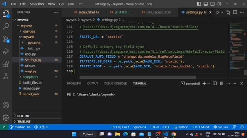This screenshot has width=247, height=138.
Task: Open the Manage gear icon
Action: tap(6, 118)
